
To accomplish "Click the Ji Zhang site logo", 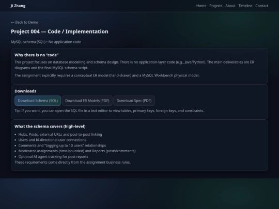I will (18, 6).
